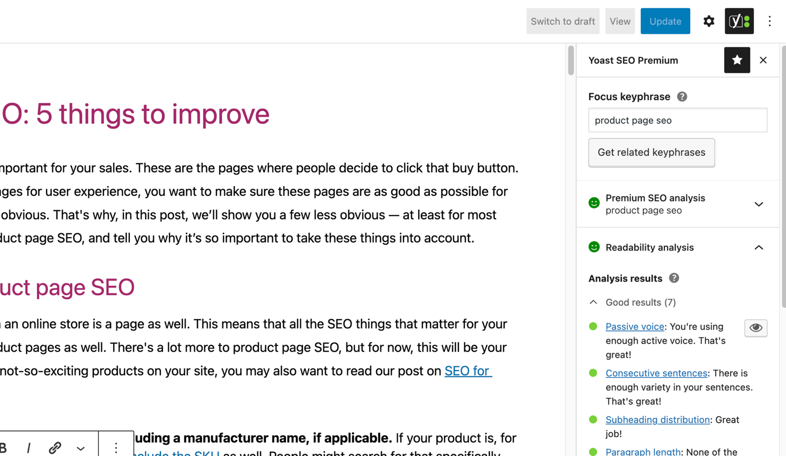Open the WordPress settings gear icon
Image resolution: width=786 pixels, height=456 pixels.
pos(708,21)
